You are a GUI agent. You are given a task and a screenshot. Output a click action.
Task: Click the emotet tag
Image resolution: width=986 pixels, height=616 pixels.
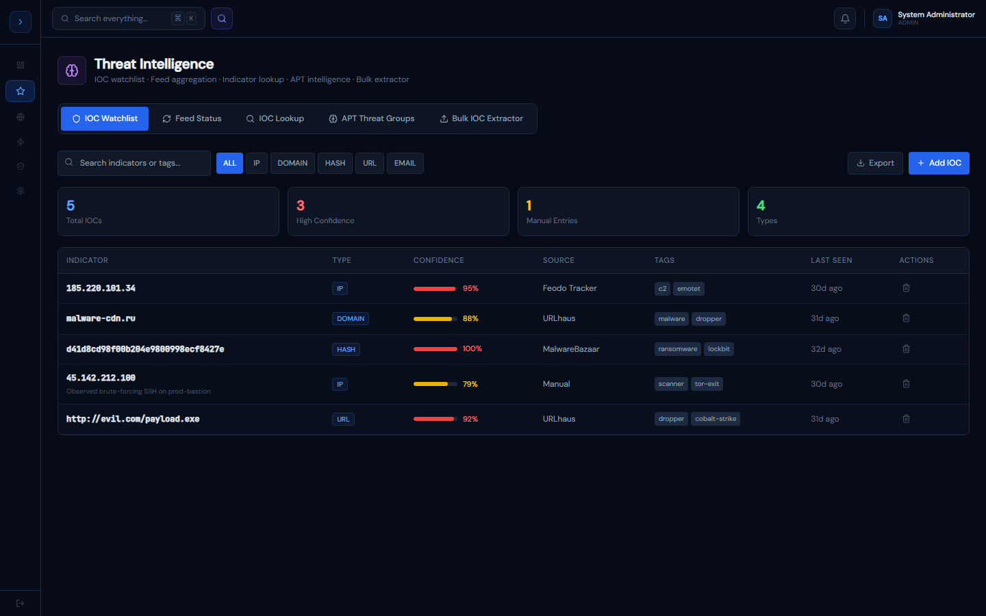[x=689, y=289]
